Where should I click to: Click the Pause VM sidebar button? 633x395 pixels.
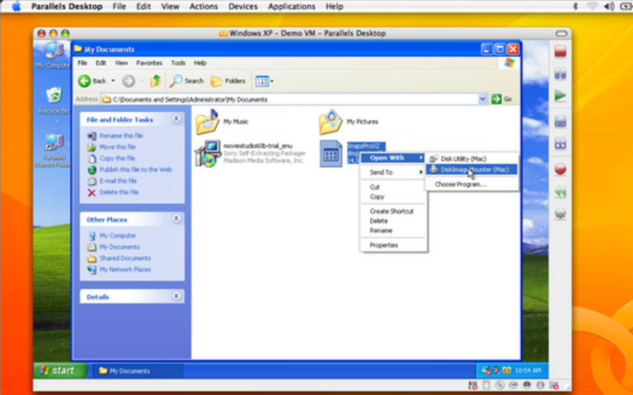(560, 73)
